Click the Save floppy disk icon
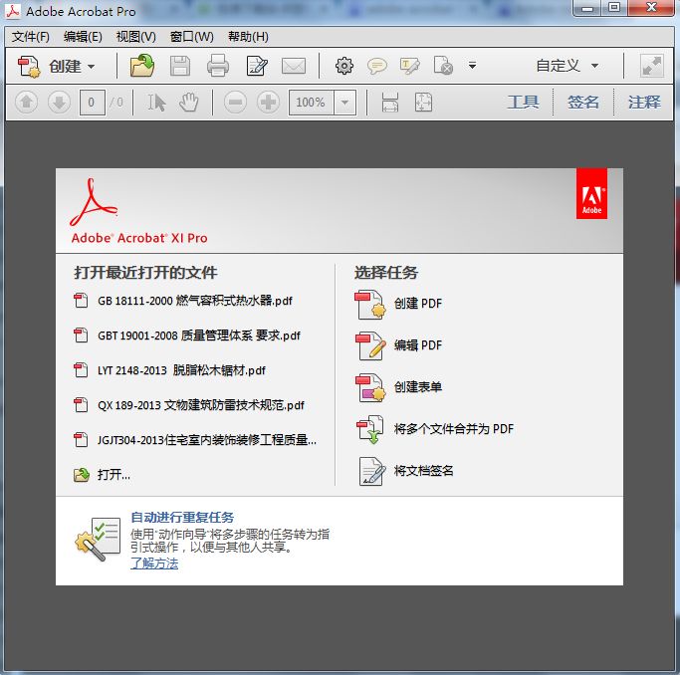Screen dimensions: 680x675 click(180, 67)
